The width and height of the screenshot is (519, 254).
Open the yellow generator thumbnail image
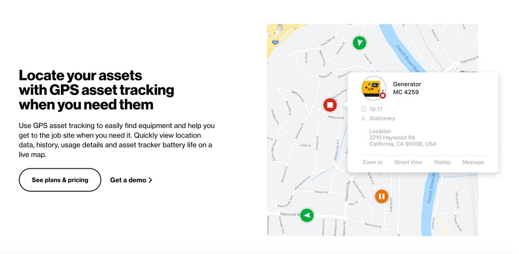pos(373,87)
